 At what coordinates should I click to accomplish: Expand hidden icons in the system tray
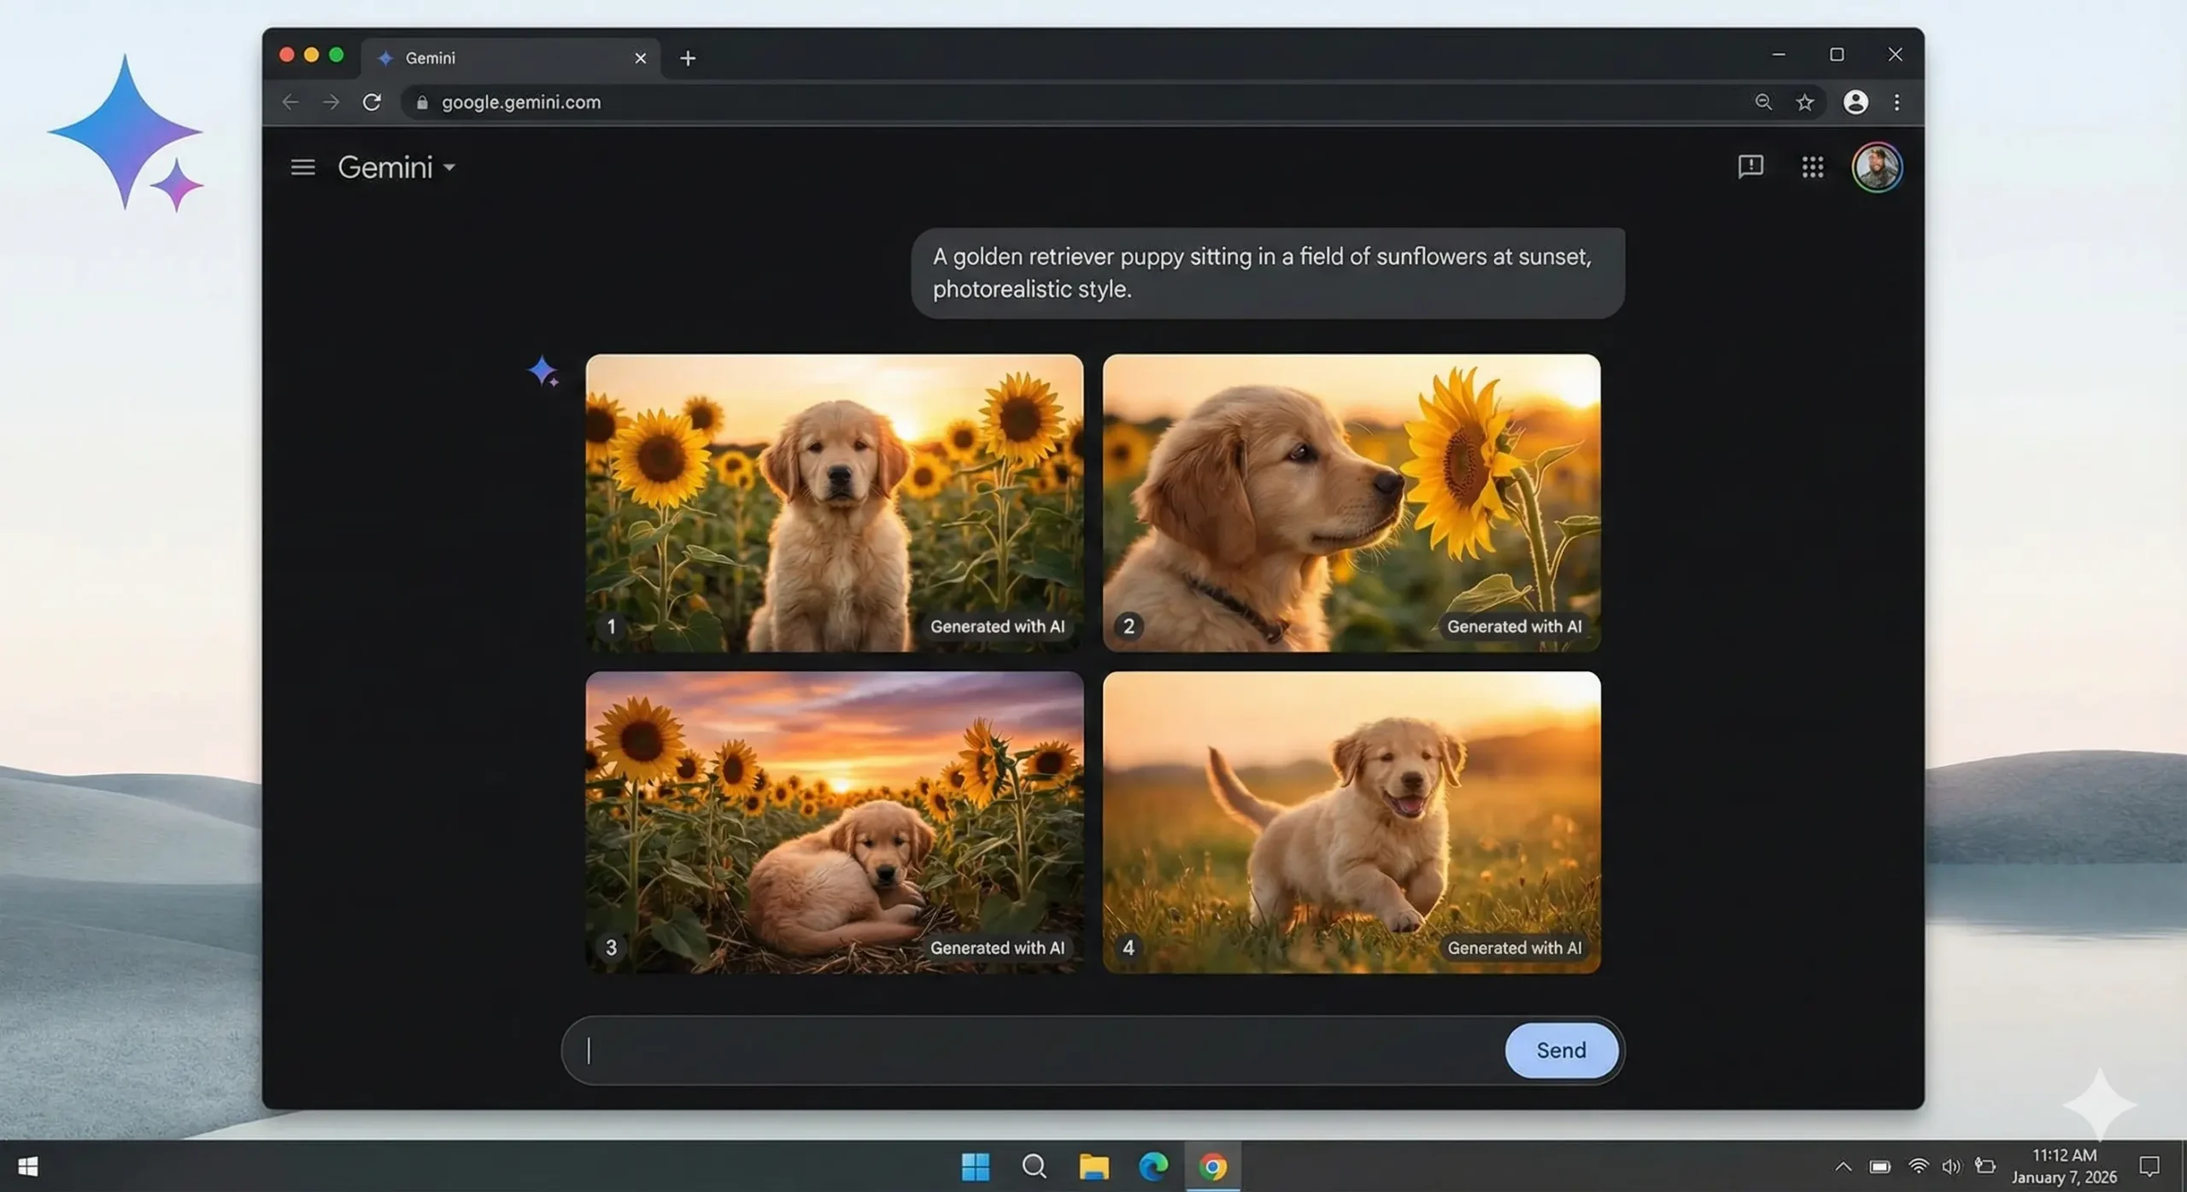point(1843,1166)
